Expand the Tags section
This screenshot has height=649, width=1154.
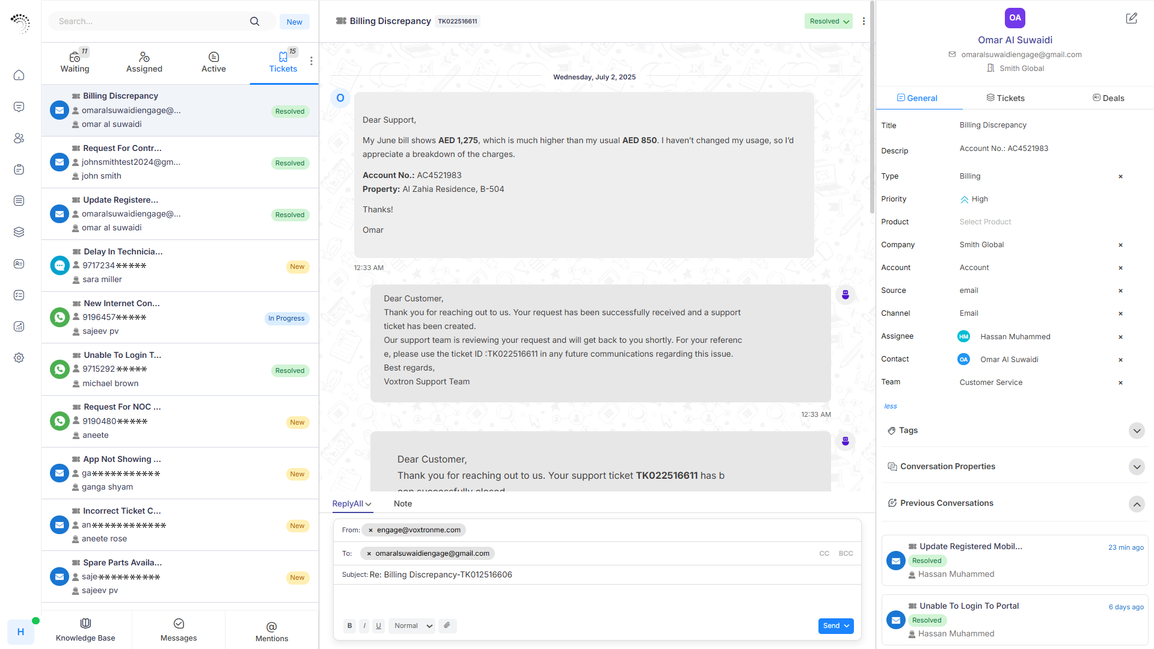pyautogui.click(x=1136, y=431)
